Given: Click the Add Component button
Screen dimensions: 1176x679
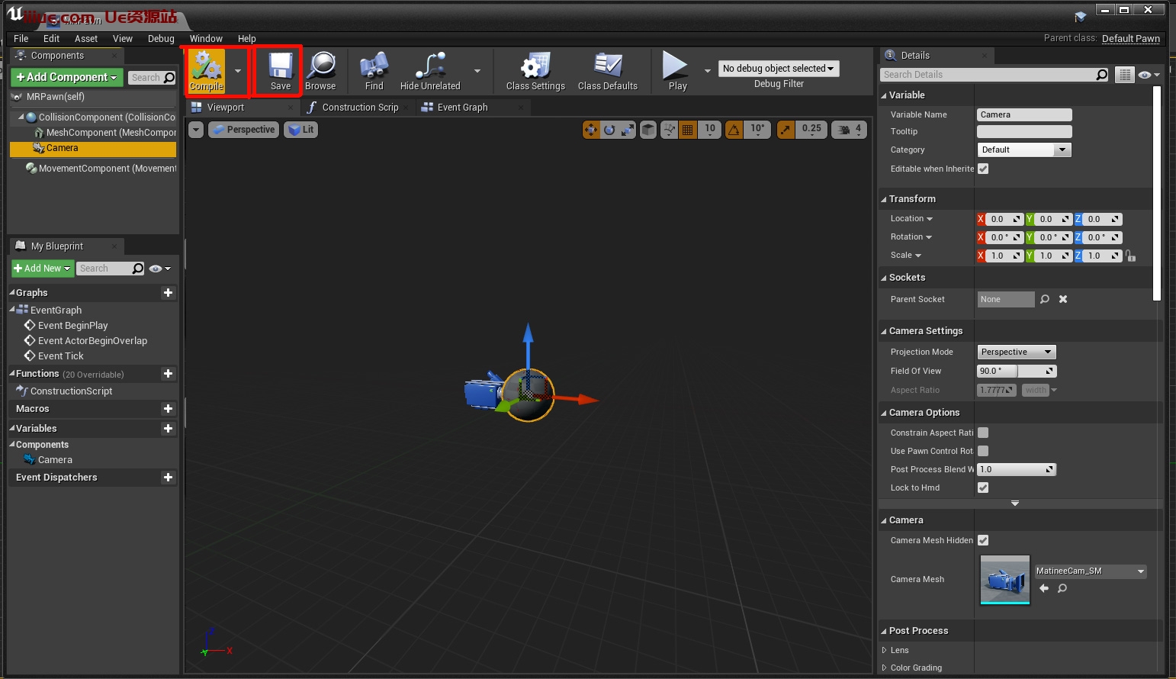Looking at the screenshot, I should point(66,77).
